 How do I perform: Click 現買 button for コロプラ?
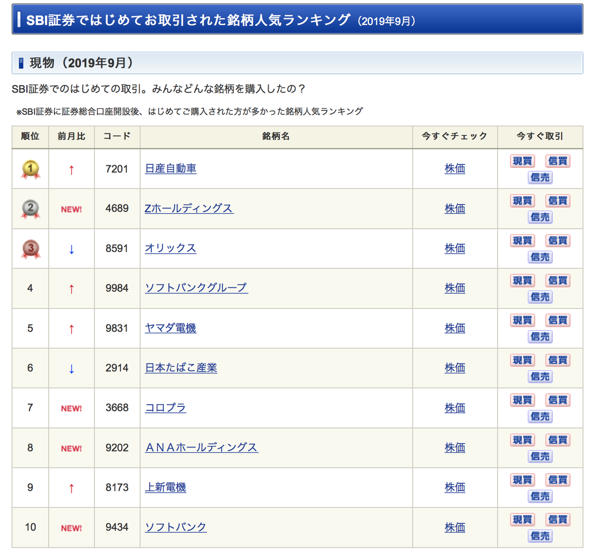522,400
